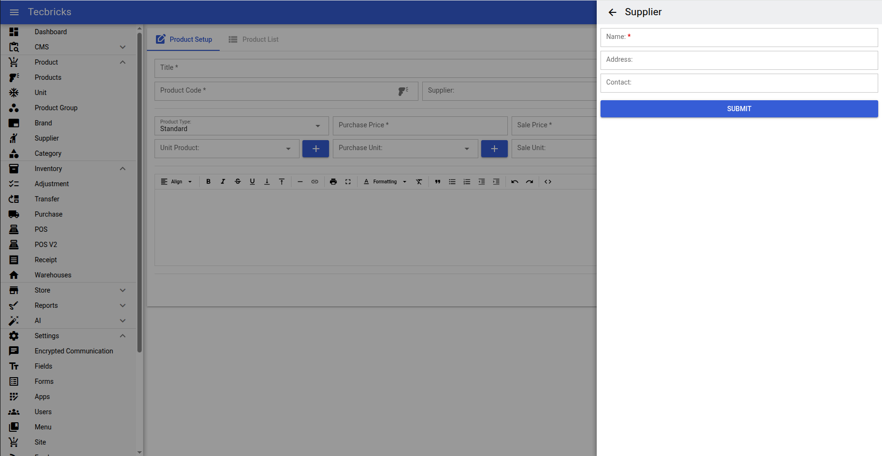This screenshot has height=456, width=882.
Task: Insert a hyperlink in editor
Action: point(315,181)
